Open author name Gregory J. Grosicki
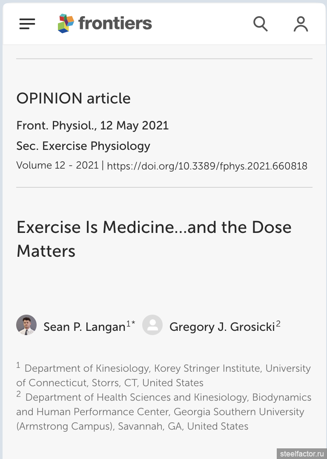 (222, 327)
